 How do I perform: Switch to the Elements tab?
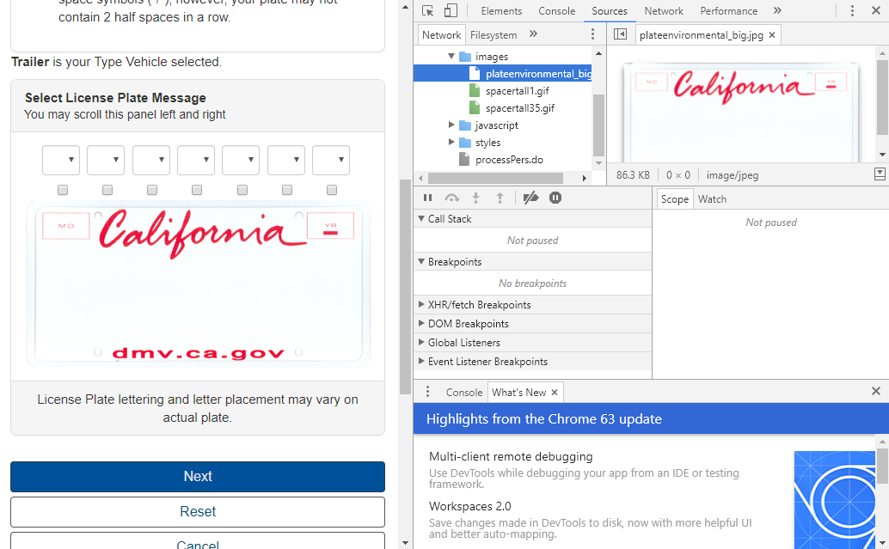tap(501, 11)
